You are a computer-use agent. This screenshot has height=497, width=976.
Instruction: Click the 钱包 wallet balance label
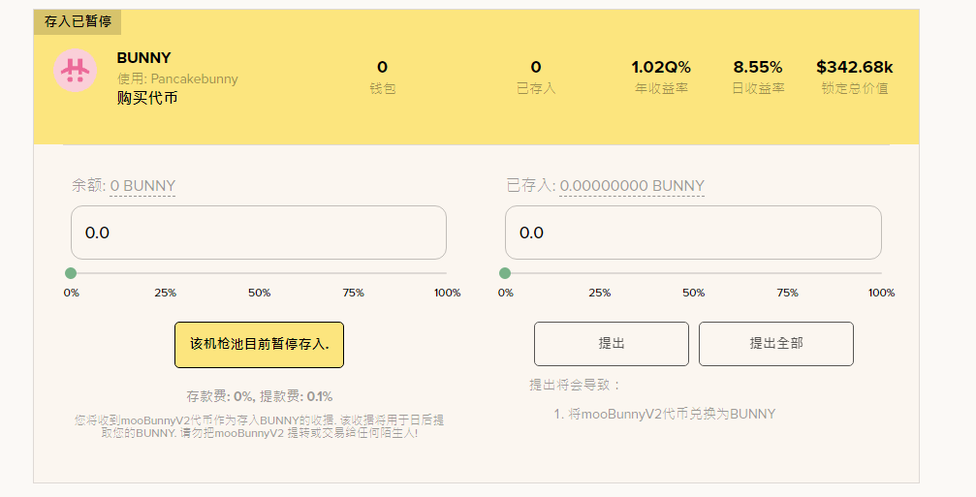point(382,88)
